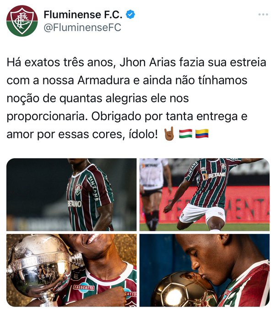Open the player kicking ball photo
This screenshot has width=276, height=312.
(x=205, y=195)
